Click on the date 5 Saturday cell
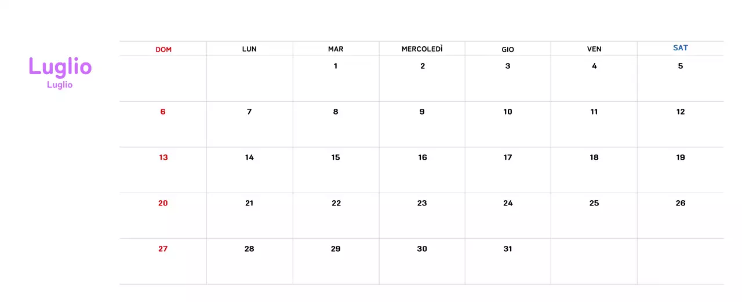 [x=681, y=66]
